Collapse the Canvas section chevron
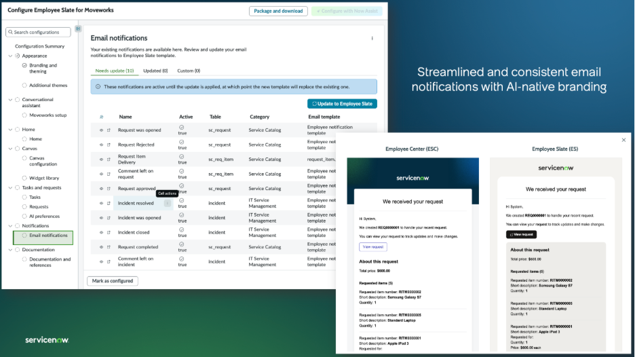This screenshot has height=357, width=635. tap(11, 149)
